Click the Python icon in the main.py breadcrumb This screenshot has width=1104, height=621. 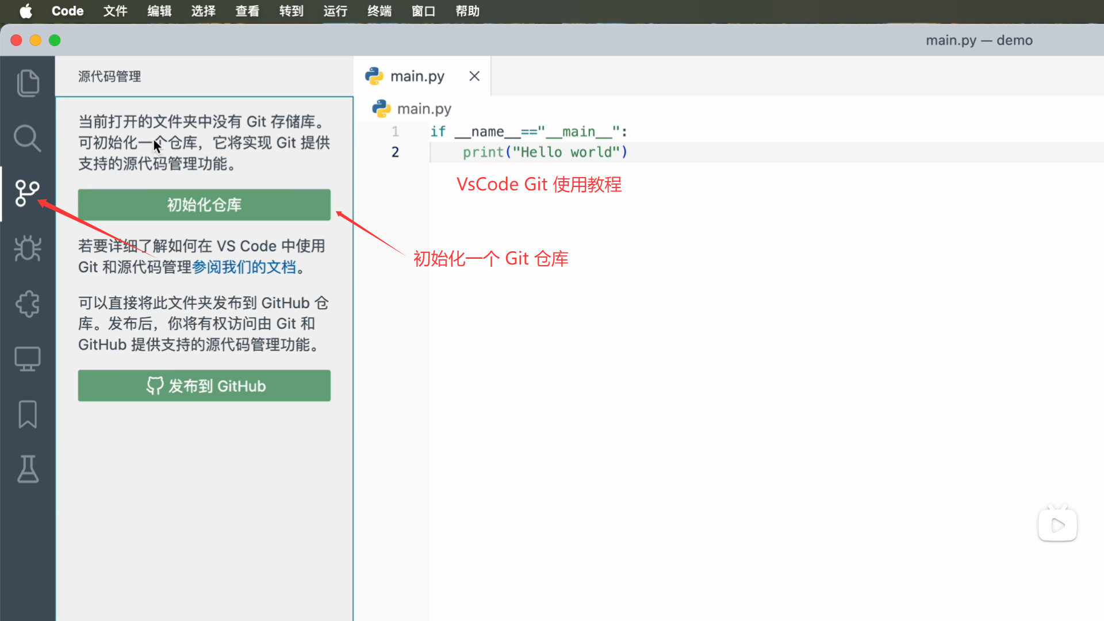pos(381,109)
